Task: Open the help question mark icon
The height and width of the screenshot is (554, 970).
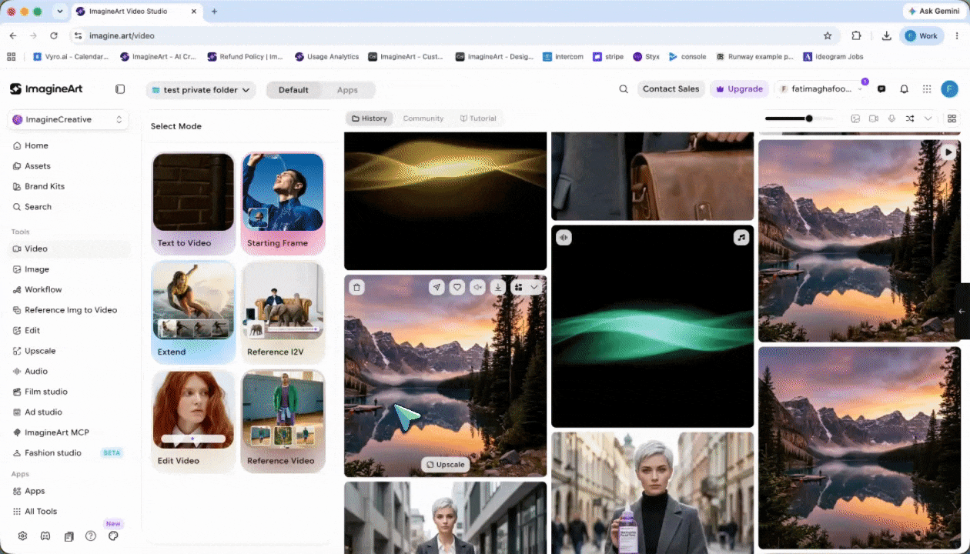Action: click(x=91, y=536)
